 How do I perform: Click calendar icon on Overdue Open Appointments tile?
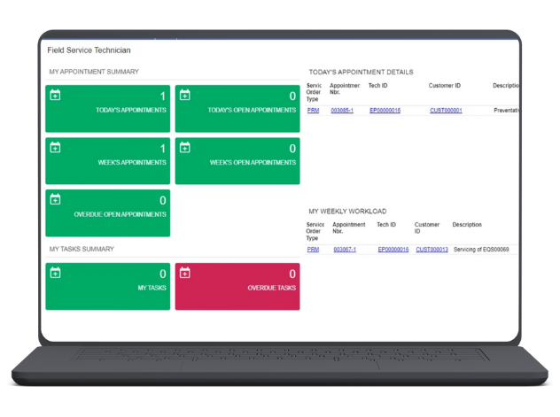click(x=55, y=199)
